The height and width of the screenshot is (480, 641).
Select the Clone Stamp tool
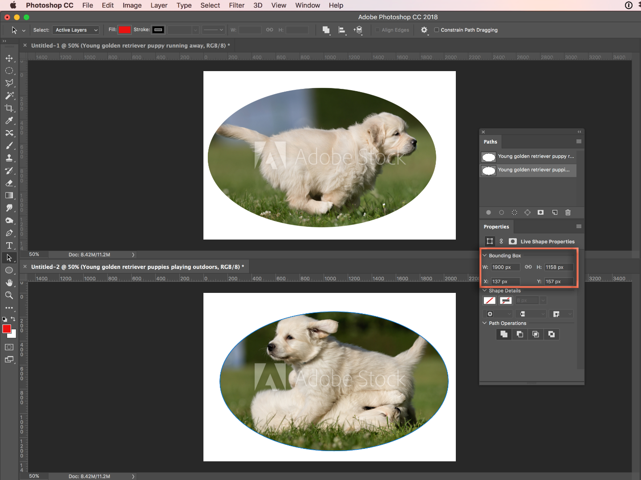click(x=9, y=158)
